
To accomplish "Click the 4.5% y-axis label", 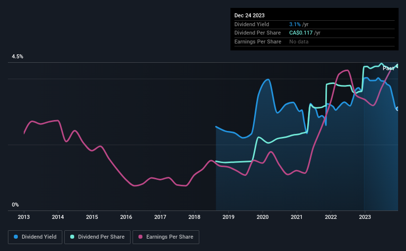I will 17,56.
